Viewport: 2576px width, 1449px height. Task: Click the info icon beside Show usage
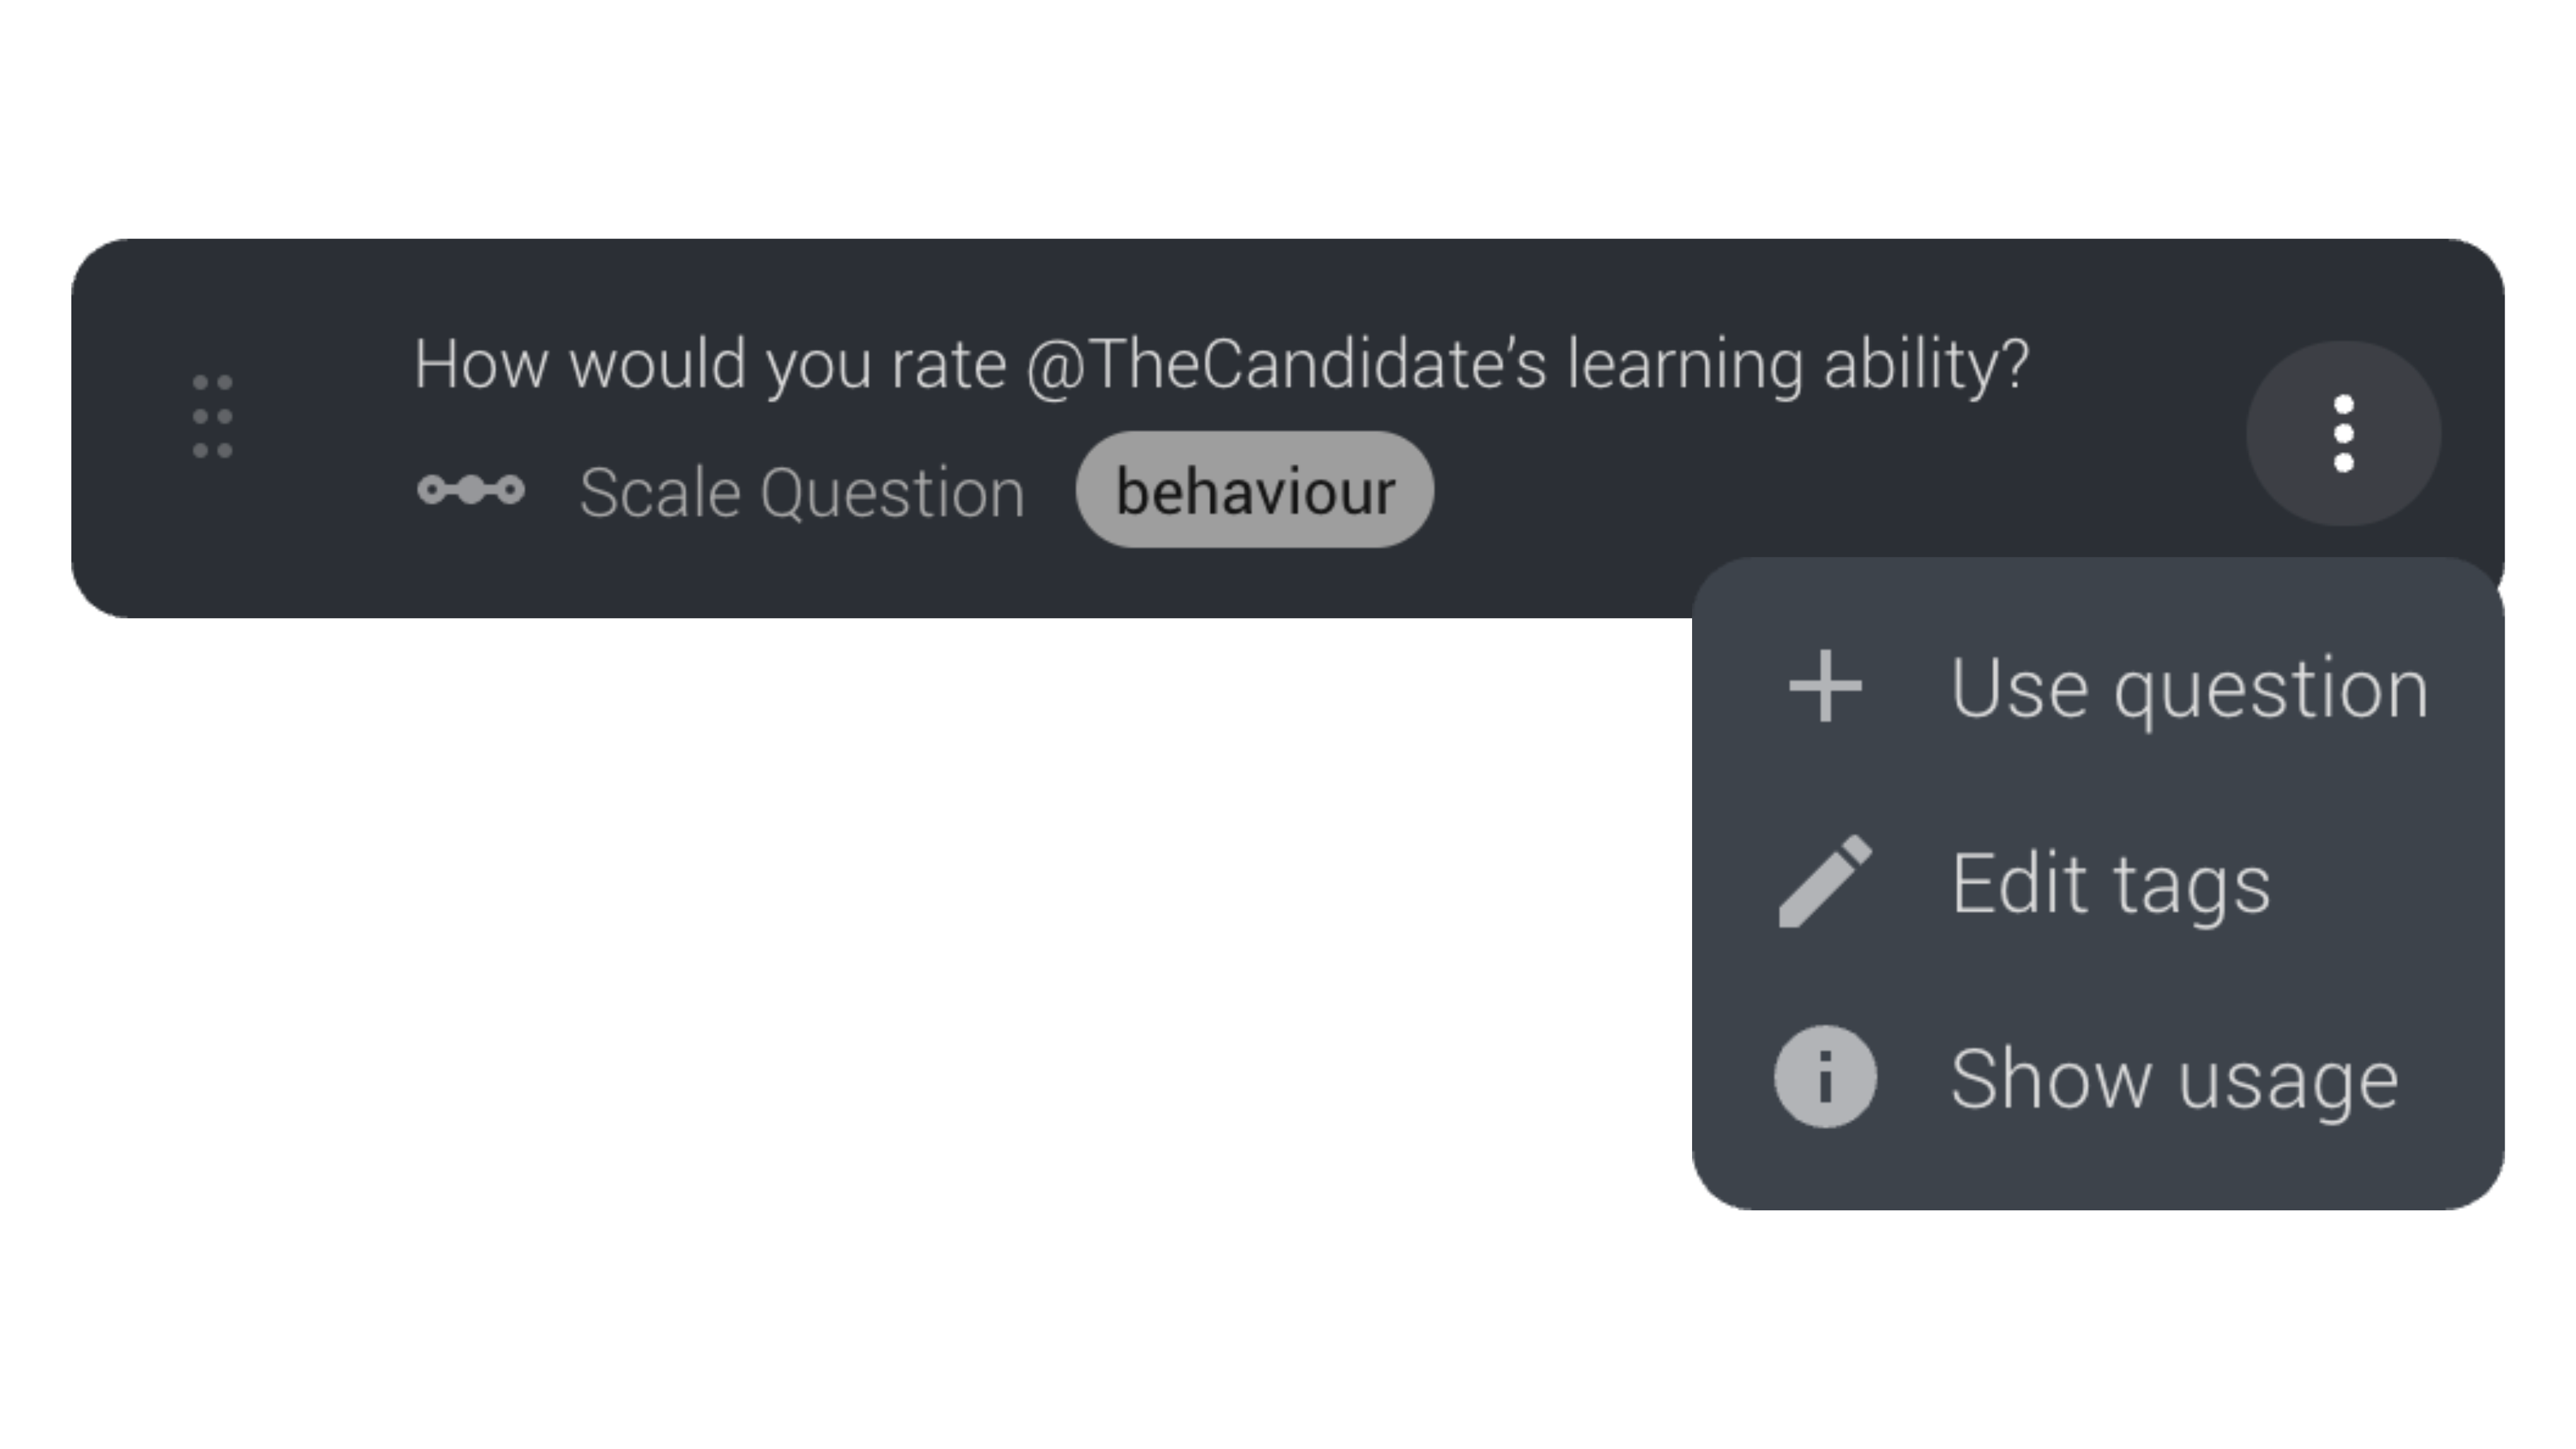(1825, 1077)
